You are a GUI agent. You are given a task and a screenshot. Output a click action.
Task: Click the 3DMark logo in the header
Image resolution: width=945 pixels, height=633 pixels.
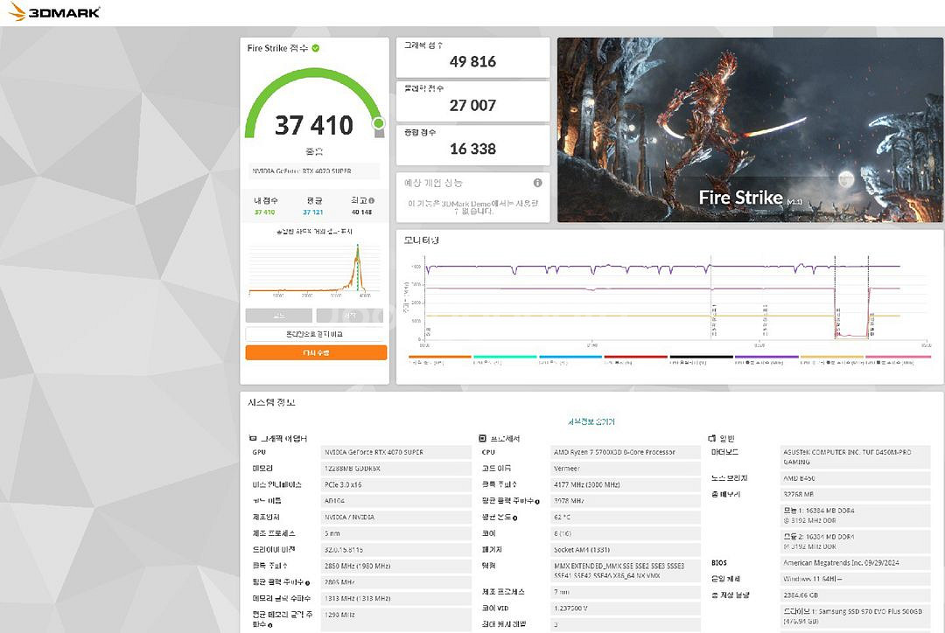(54, 12)
